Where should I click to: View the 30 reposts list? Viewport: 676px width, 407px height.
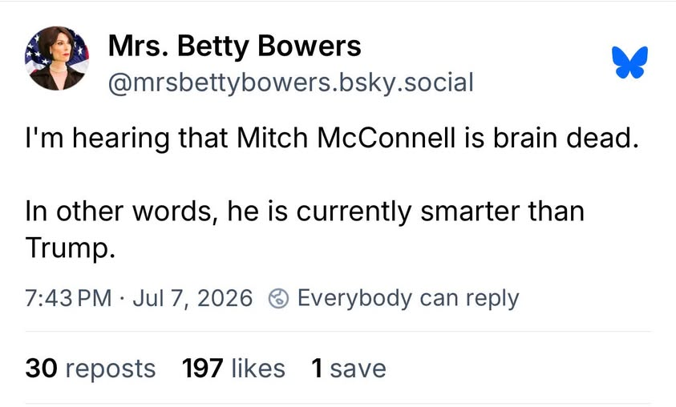[91, 369]
